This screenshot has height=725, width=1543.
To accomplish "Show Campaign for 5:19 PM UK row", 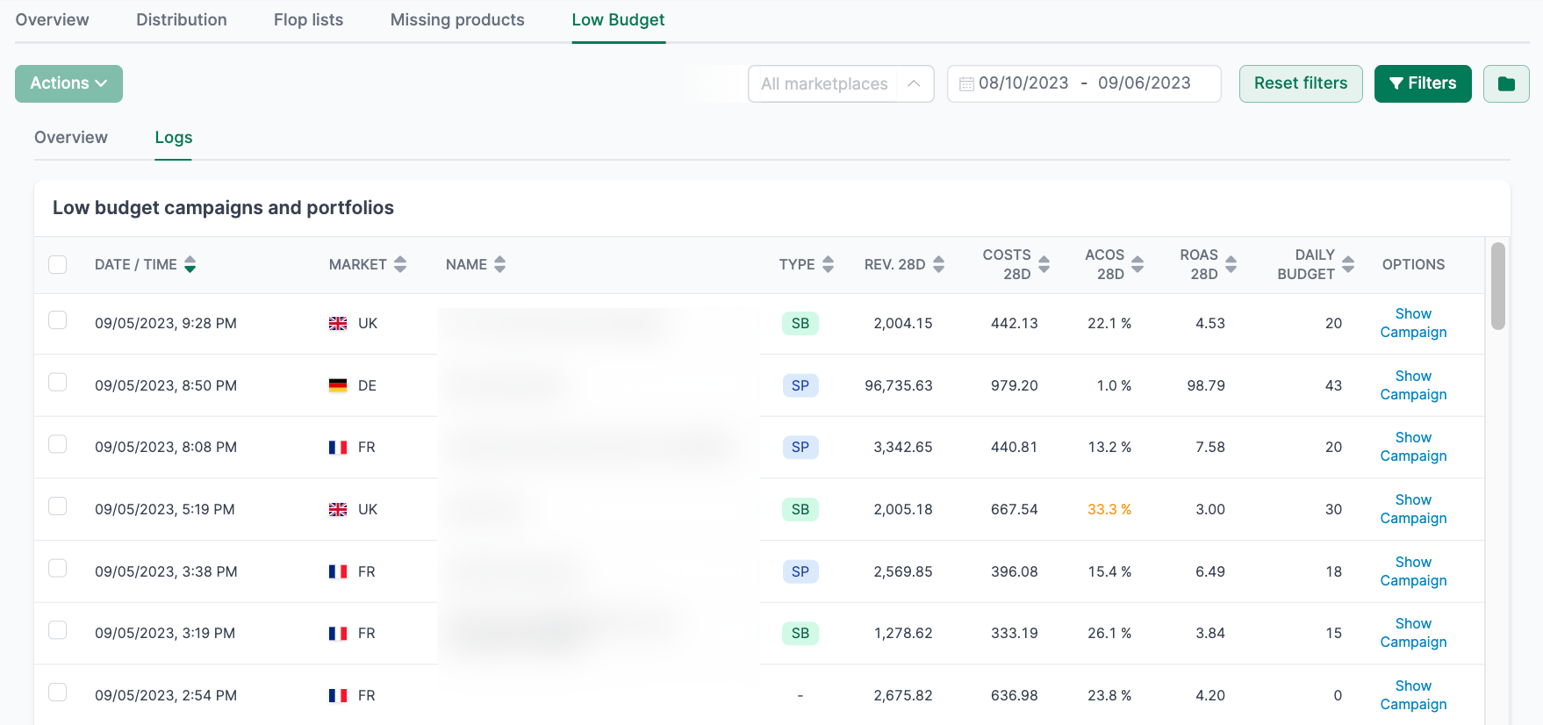I will [1413, 509].
